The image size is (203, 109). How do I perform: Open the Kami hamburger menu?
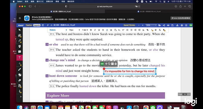(x=186, y=25)
